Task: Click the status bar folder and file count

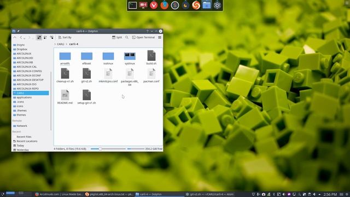Action: point(70,149)
